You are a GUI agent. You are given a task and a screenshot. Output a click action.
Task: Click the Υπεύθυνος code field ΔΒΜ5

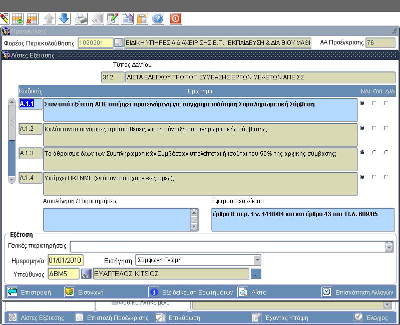point(63,274)
